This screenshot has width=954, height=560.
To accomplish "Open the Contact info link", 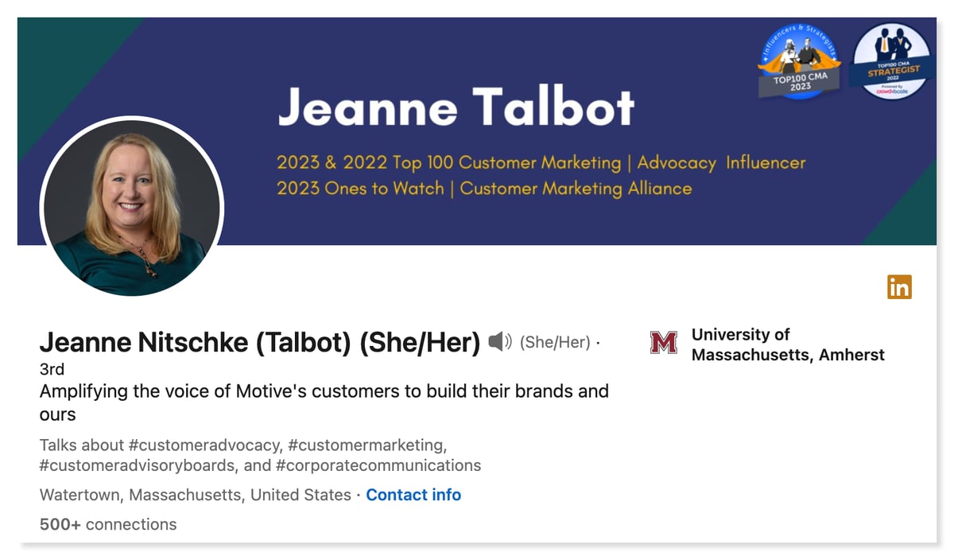I will (413, 495).
